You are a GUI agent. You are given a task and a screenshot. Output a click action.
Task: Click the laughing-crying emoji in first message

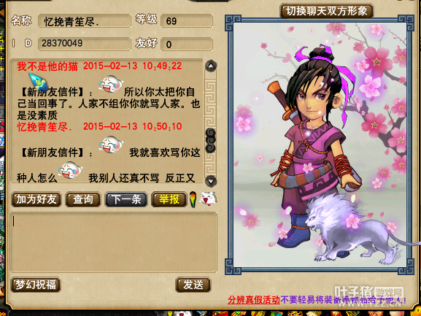tap(111, 85)
